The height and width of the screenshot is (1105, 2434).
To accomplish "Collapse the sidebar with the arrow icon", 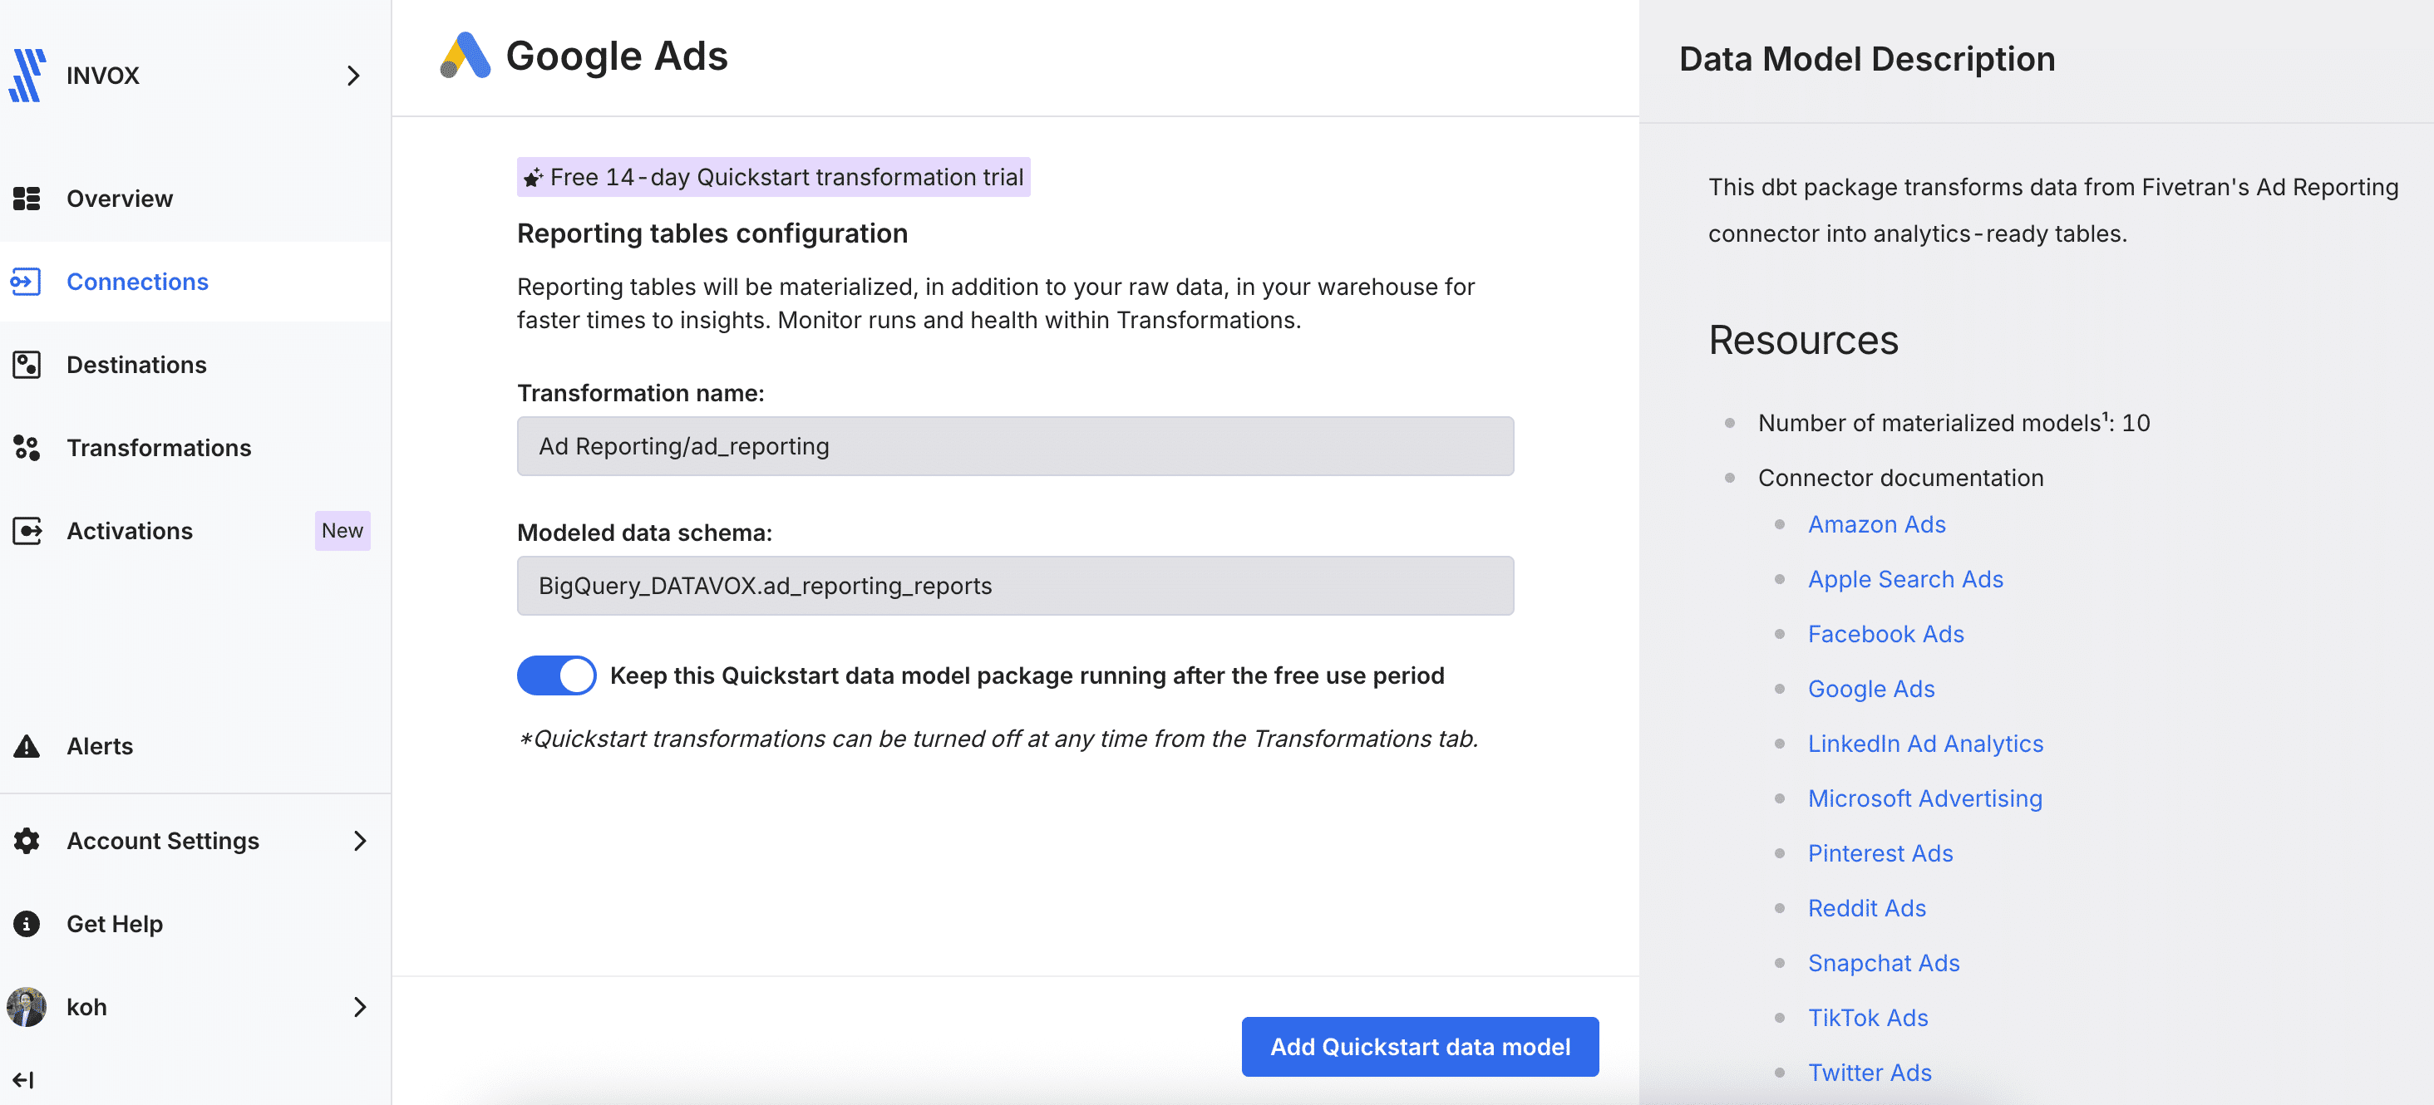I will click(x=23, y=1079).
